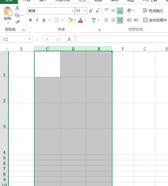Image resolution: width=168 pixels, height=186 pixels.
Task: Open the font name 宋体 dropdown
Action: click(73, 11)
